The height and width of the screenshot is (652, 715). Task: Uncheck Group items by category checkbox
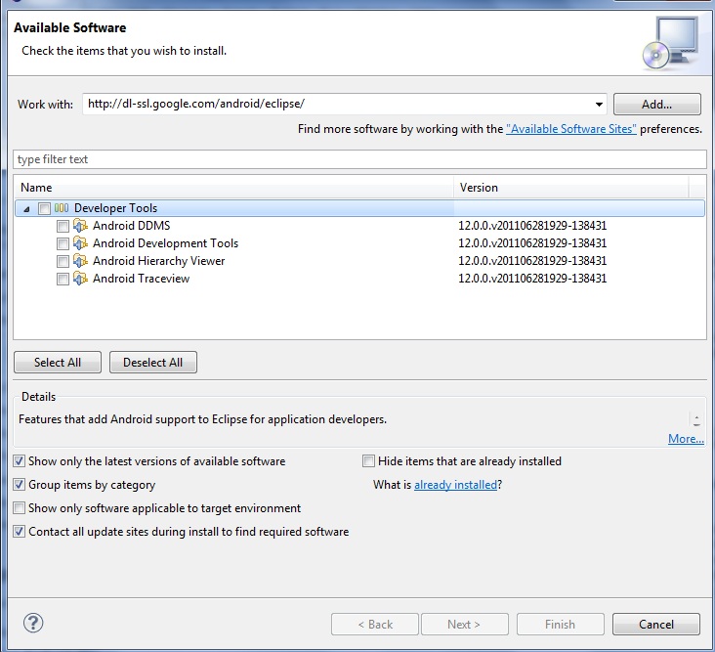tap(20, 485)
